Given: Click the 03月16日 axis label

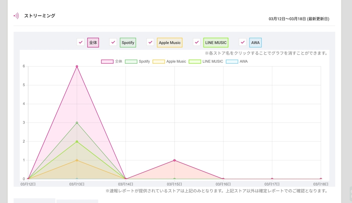Looking at the screenshot, I should tap(223, 184).
